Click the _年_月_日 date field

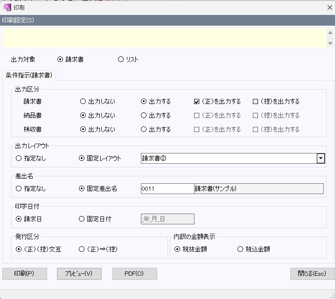pos(167,219)
